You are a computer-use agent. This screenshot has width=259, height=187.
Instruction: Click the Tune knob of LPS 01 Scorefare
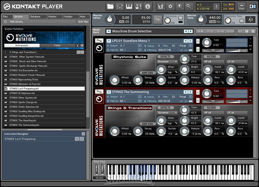click(206, 43)
